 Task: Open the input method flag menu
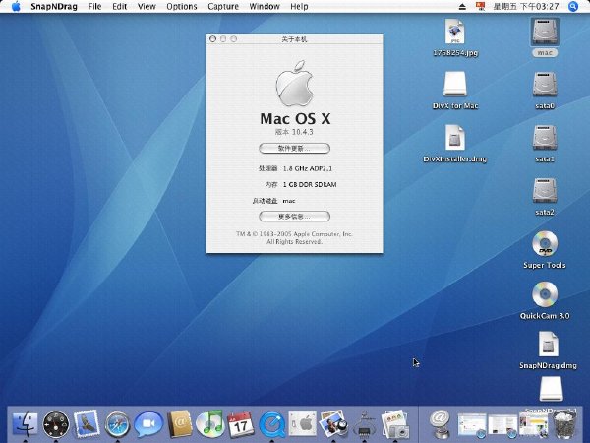pos(481,7)
